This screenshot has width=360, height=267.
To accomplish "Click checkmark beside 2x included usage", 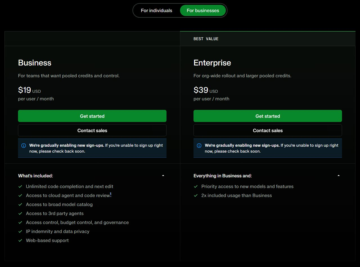I will 196,195.
